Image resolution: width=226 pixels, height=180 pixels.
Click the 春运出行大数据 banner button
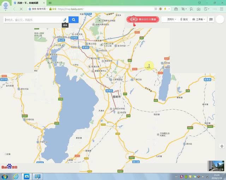(143, 20)
